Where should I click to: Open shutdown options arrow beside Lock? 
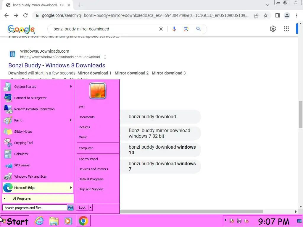coord(91,207)
